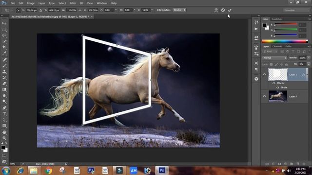
Task: Select the Rectangle shape tool
Action: pyautogui.click(x=4, y=126)
